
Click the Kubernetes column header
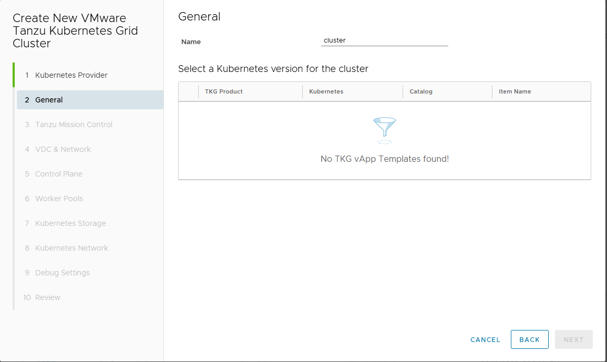(x=352, y=92)
